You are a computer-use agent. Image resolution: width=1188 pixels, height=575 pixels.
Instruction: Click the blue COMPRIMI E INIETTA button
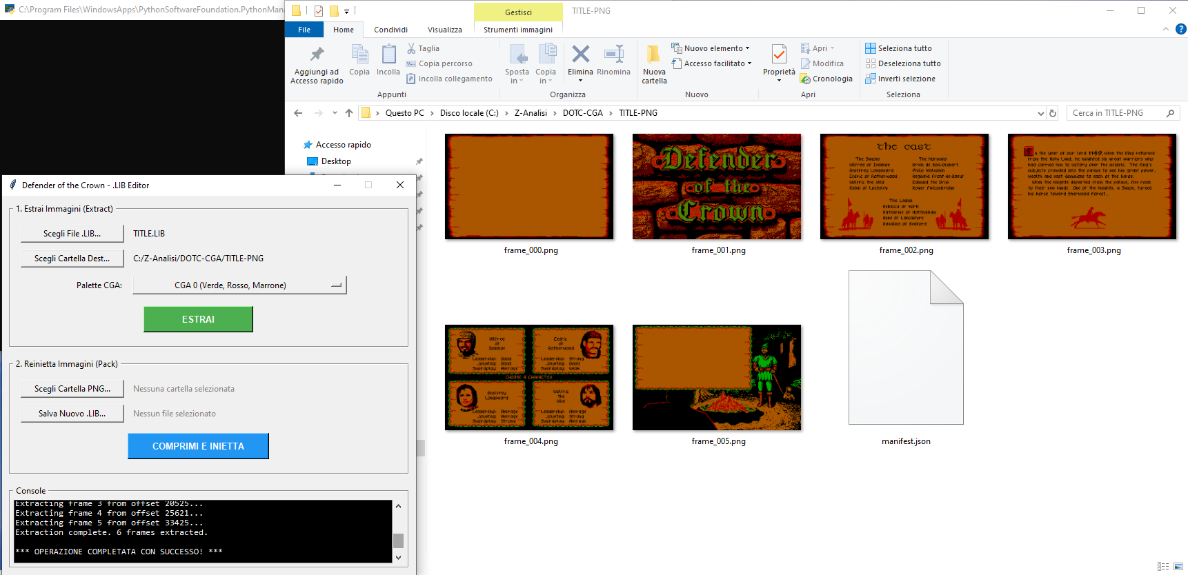click(x=199, y=446)
